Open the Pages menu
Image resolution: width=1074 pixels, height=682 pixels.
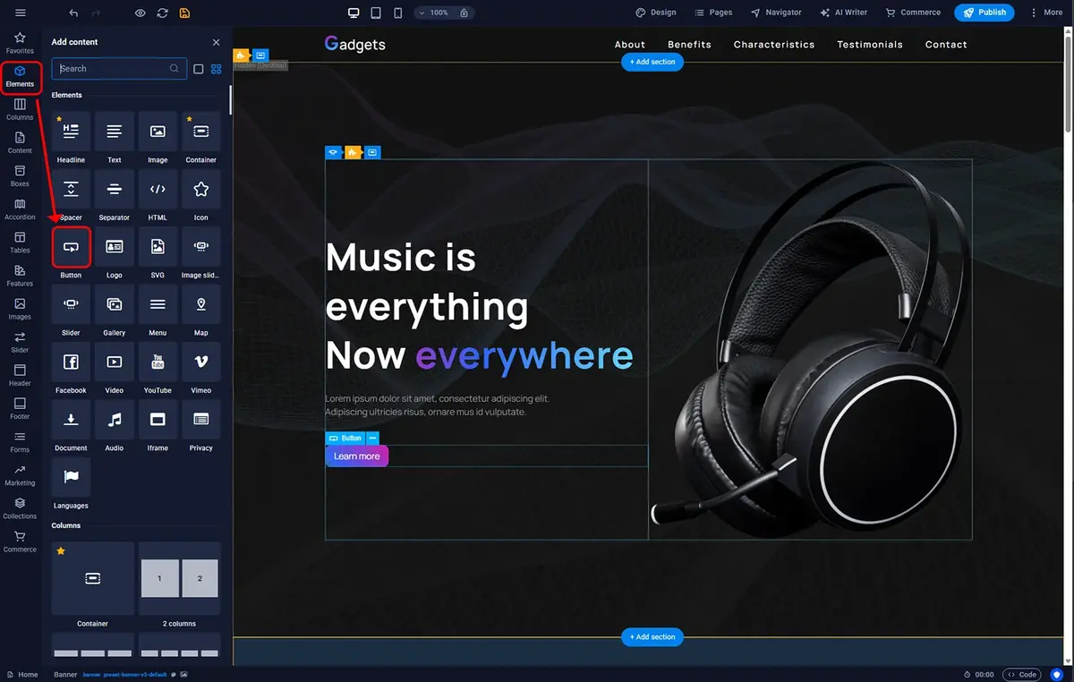[713, 13]
